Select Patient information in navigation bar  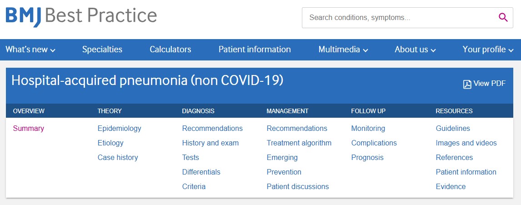[255, 50]
